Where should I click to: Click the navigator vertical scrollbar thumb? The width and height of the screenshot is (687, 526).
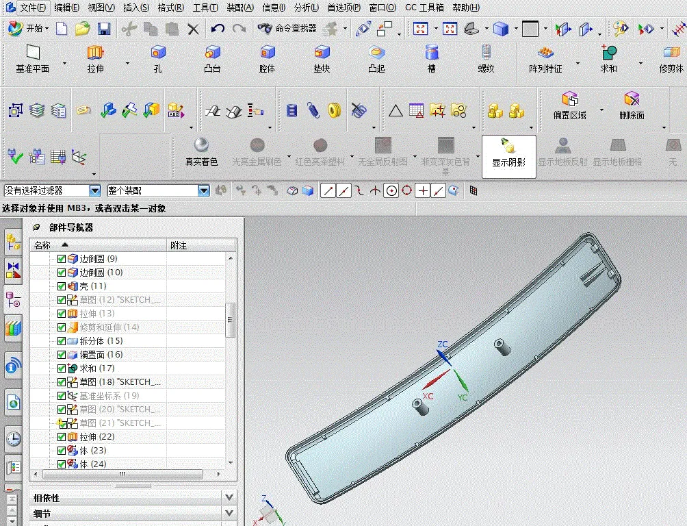pos(231,321)
